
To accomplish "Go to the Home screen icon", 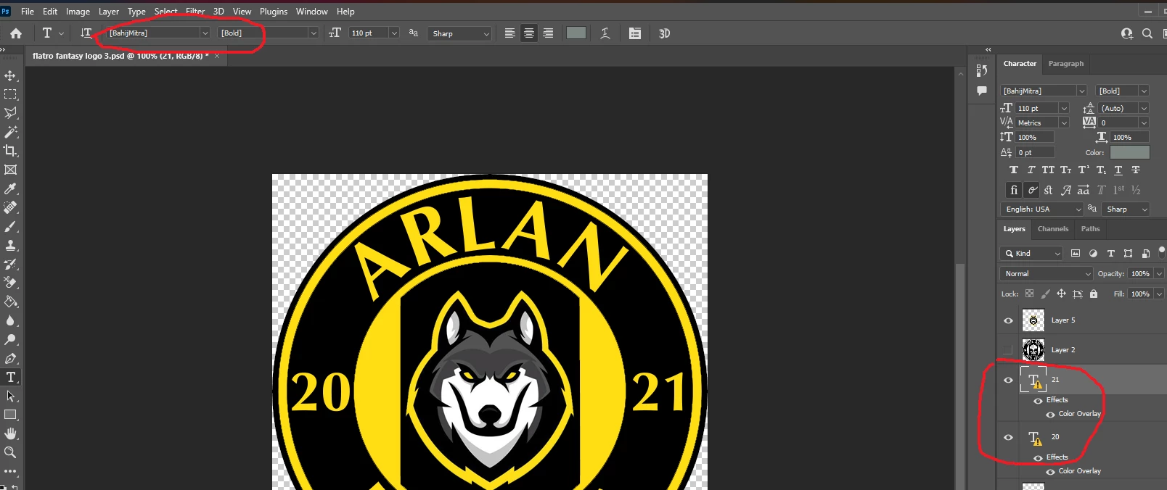I will click(x=16, y=33).
